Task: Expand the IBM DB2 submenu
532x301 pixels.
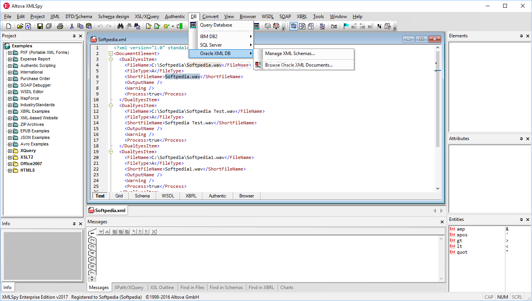Action: (x=221, y=37)
